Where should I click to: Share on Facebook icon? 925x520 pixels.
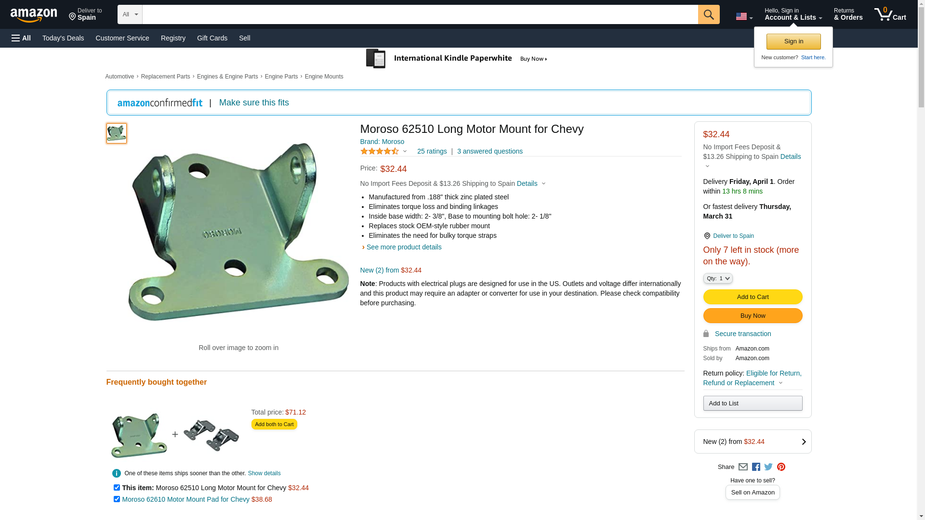point(756,467)
